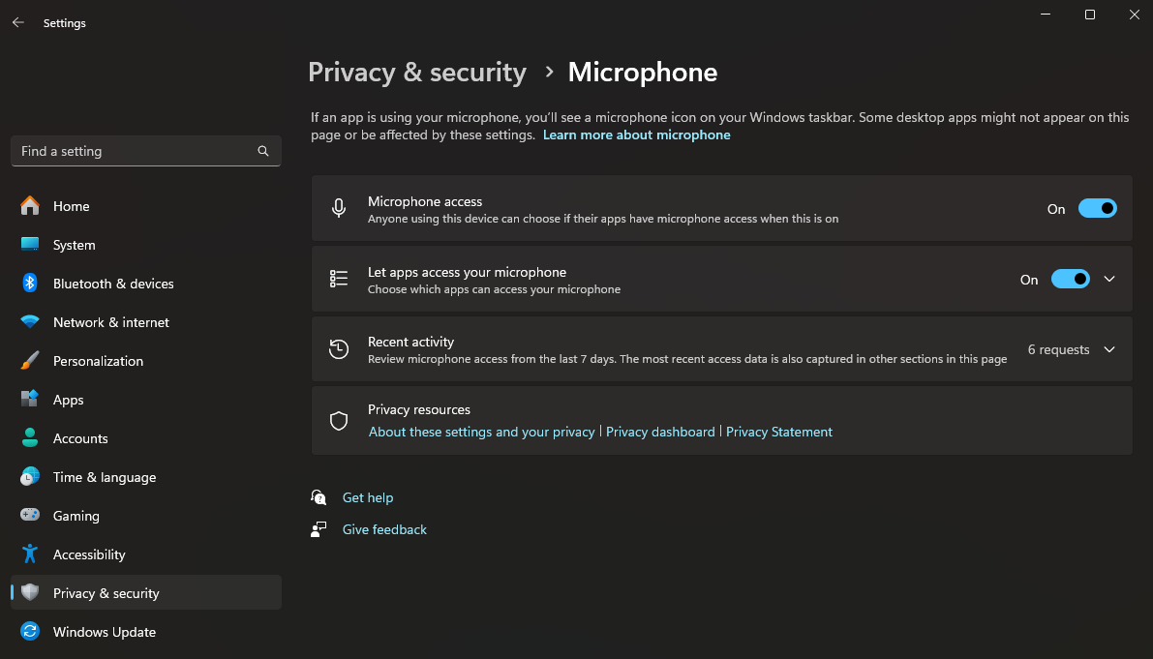
Task: Click the Accessibility figure icon
Action: [30, 554]
